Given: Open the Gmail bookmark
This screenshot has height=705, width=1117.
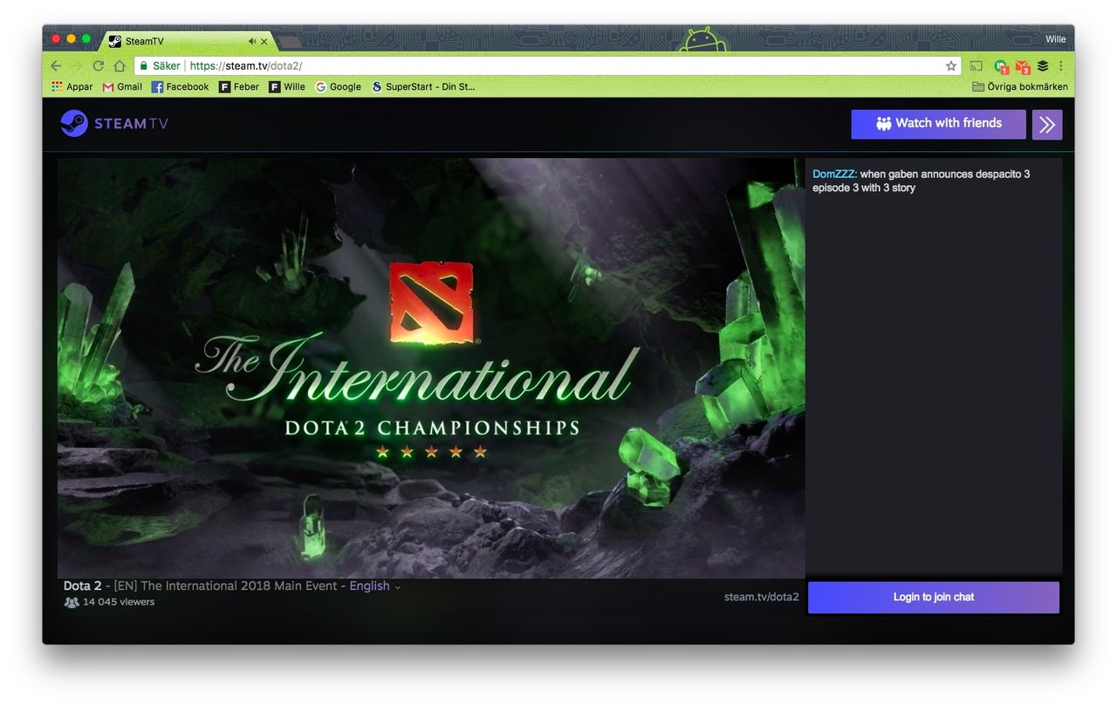Looking at the screenshot, I should 122,86.
